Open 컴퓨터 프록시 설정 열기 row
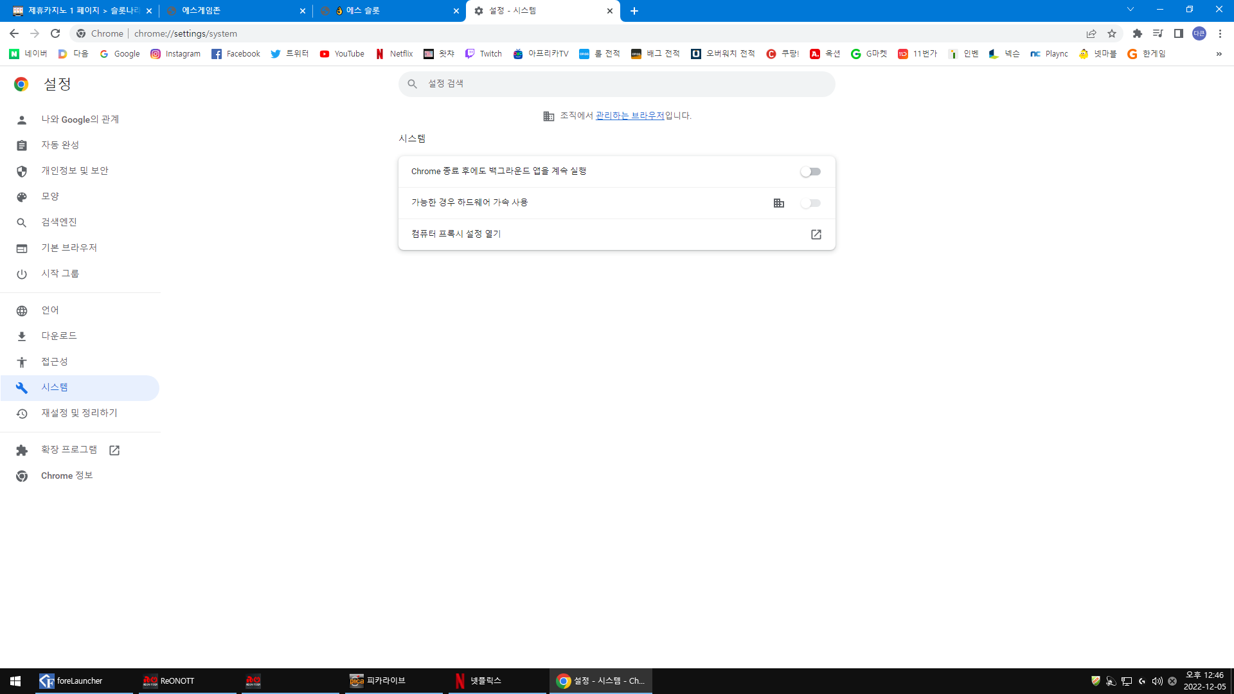The height and width of the screenshot is (694, 1234). (x=617, y=235)
